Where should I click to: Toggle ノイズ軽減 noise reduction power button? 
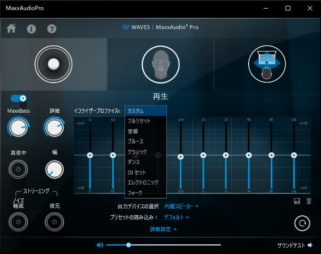pos(18,222)
